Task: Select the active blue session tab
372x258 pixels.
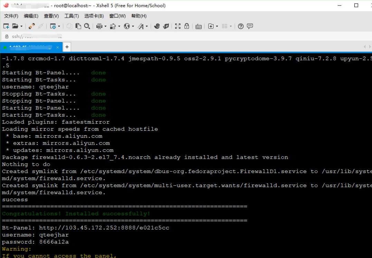Action: (31, 47)
